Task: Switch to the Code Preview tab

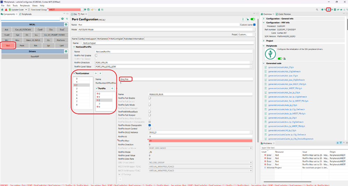Action: [x=283, y=14]
